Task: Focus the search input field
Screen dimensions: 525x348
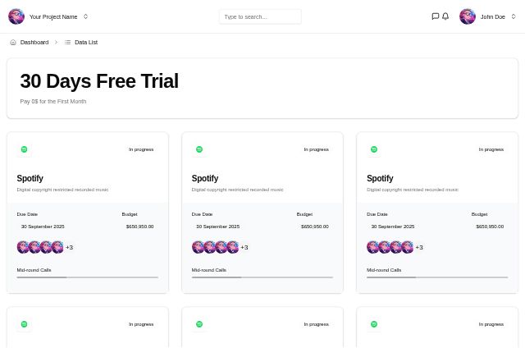Action: [260, 16]
